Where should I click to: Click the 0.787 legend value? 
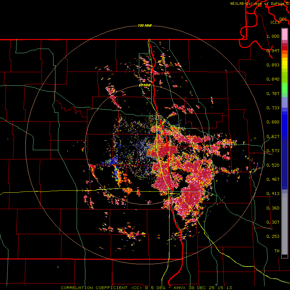tap(273, 93)
